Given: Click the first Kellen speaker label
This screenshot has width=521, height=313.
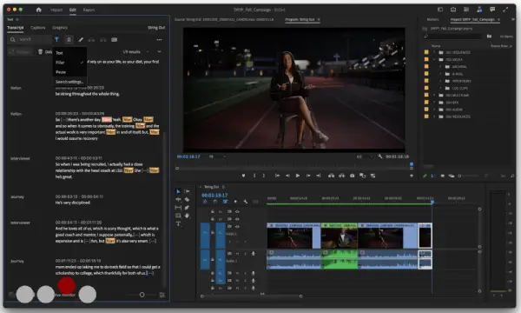Looking at the screenshot, I should point(16,88).
